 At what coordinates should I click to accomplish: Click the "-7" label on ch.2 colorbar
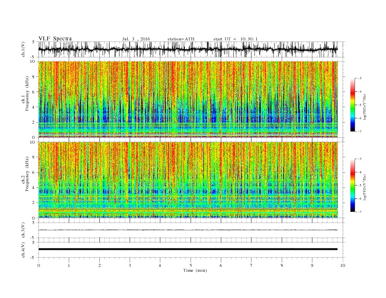point(360,212)
